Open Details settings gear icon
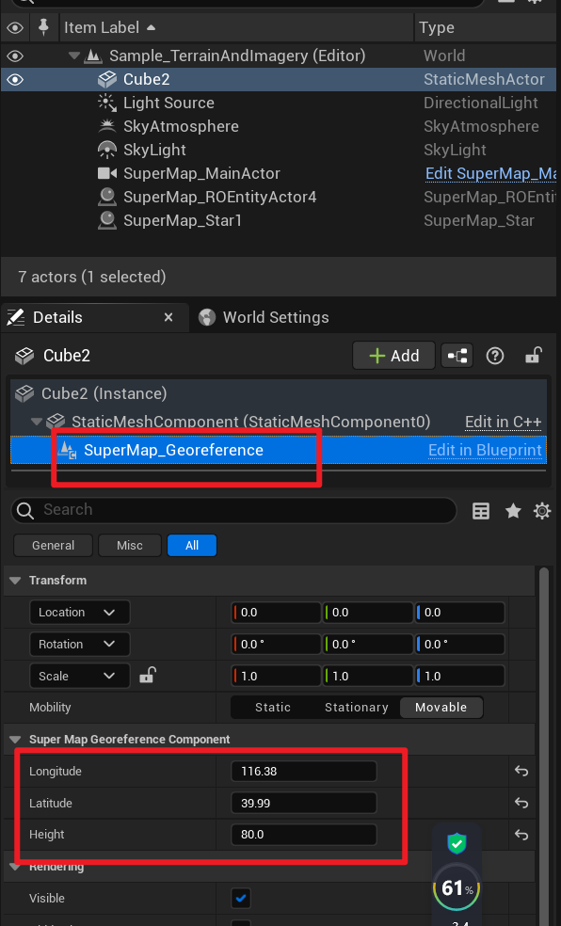 [x=542, y=511]
